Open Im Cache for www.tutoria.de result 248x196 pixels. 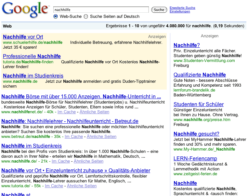point(54,186)
